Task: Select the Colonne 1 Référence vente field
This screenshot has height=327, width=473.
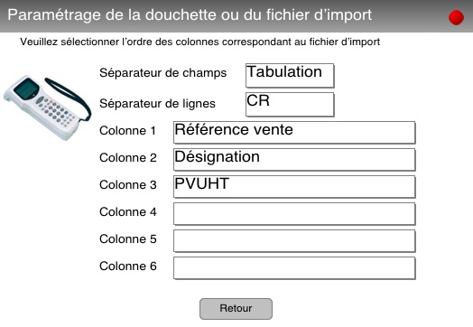Action: point(294,133)
